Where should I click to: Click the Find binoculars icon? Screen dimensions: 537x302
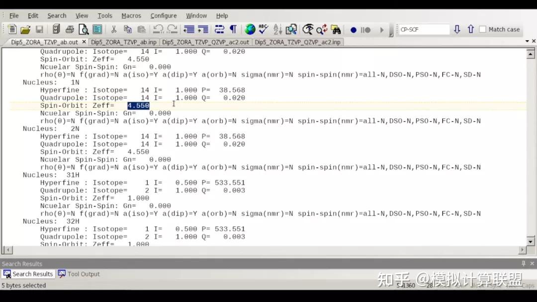336,29
